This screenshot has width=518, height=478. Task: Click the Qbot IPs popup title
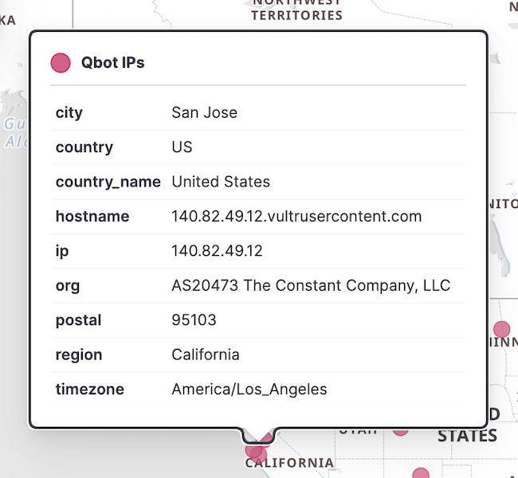[x=112, y=62]
